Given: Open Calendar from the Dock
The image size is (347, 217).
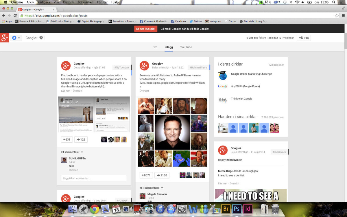Looking at the screenshot, I should [116, 209].
